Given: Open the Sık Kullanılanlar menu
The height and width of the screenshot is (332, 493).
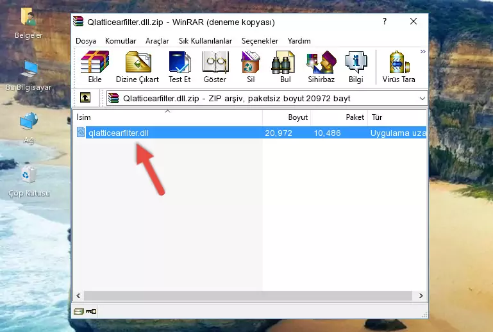Looking at the screenshot, I should pos(205,41).
